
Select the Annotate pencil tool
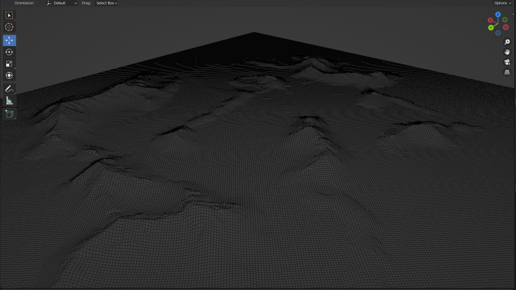click(x=9, y=89)
